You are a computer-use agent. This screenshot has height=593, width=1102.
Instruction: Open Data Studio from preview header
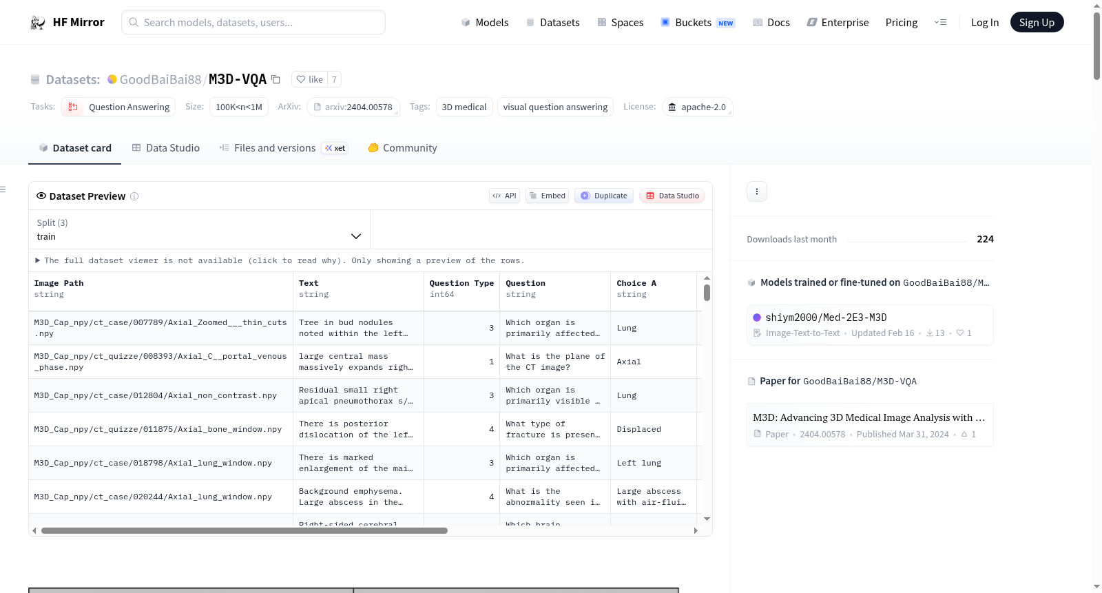coord(672,196)
